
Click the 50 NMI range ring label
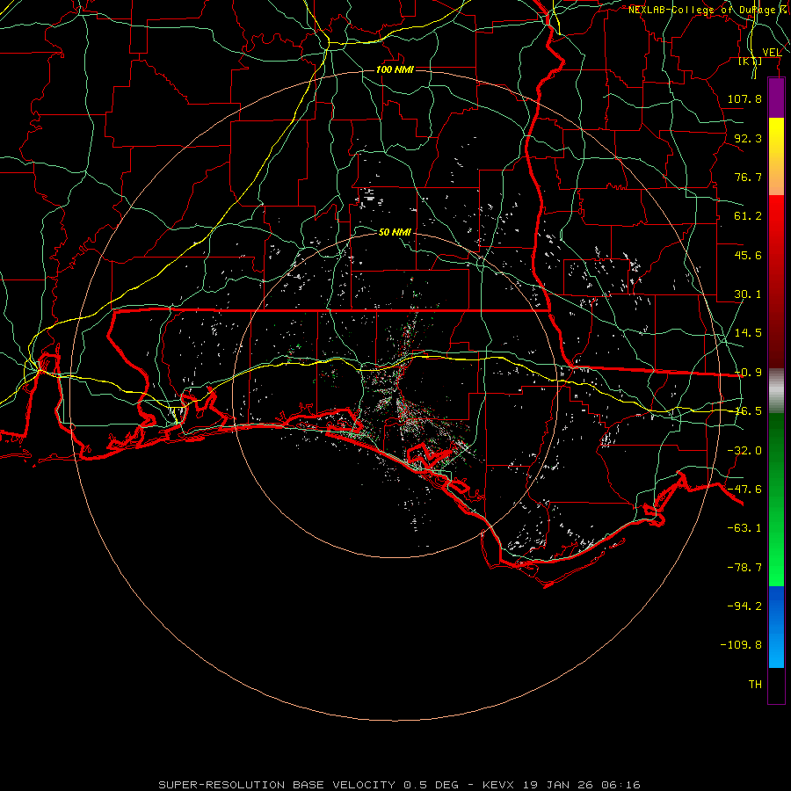(395, 232)
